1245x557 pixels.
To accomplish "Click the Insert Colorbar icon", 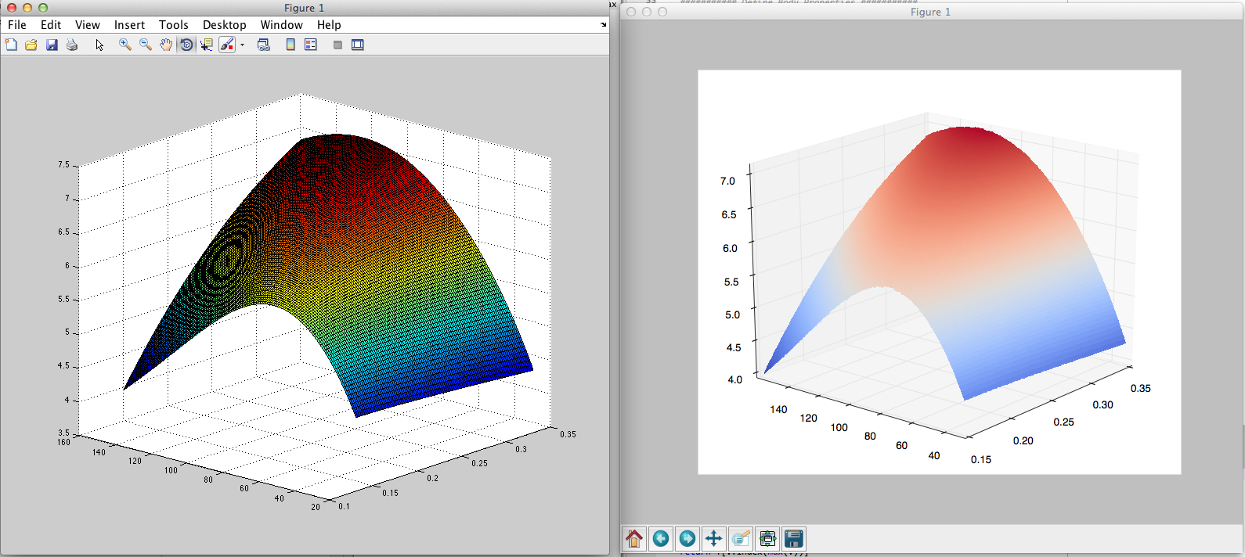I will point(290,45).
